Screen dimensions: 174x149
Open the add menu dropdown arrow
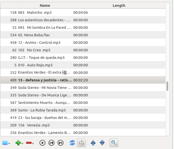23,143
